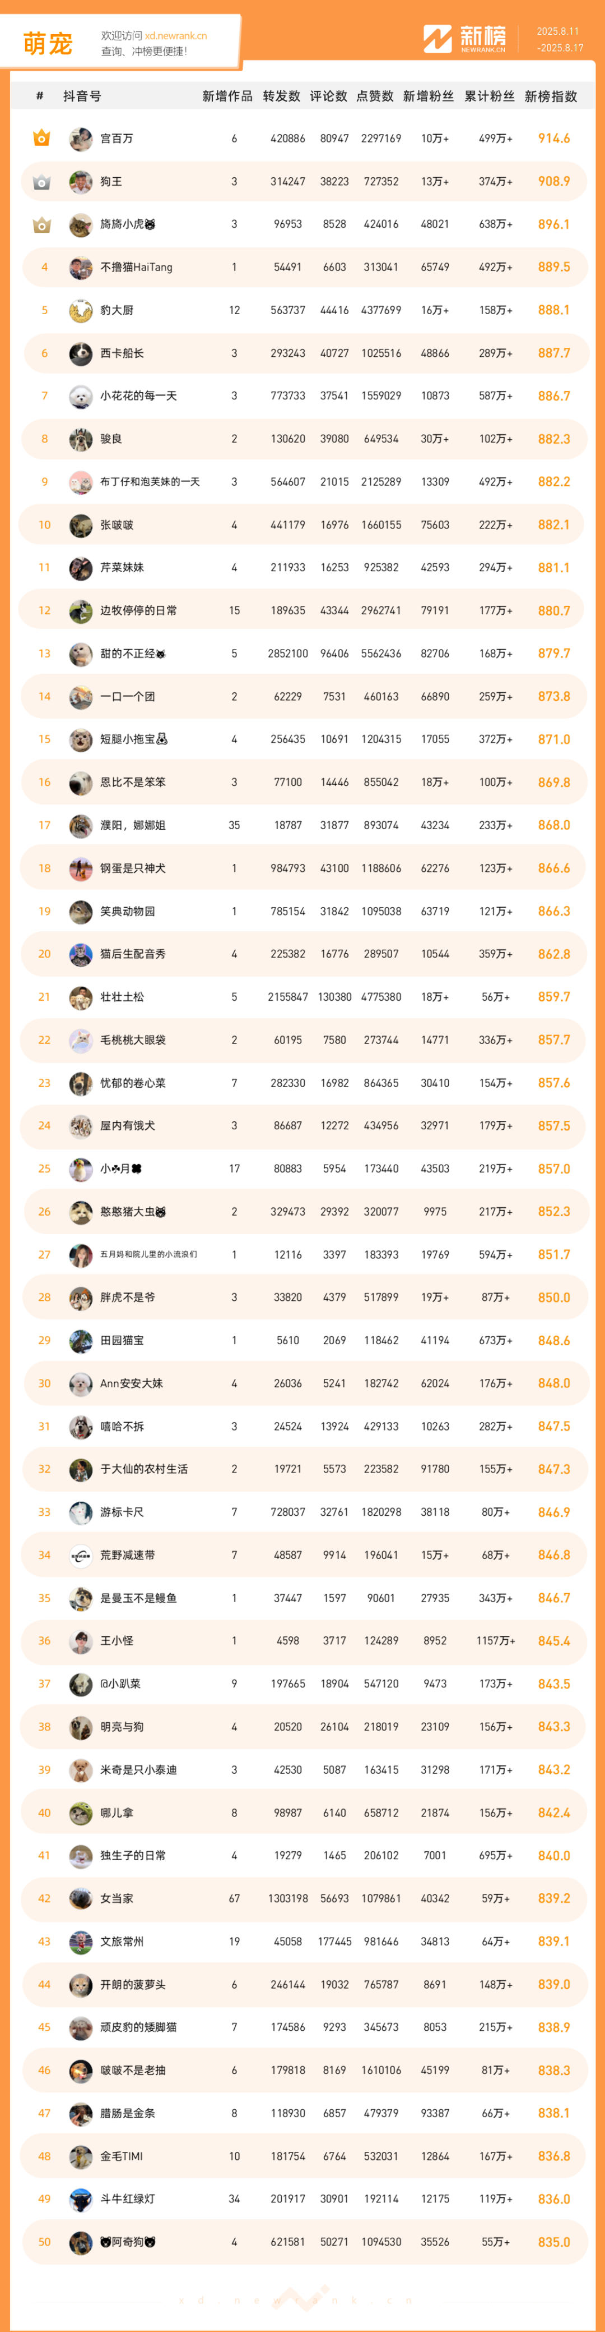Click 914.6 index score of 宫百万
Screen dimensions: 605x2332
click(x=553, y=139)
